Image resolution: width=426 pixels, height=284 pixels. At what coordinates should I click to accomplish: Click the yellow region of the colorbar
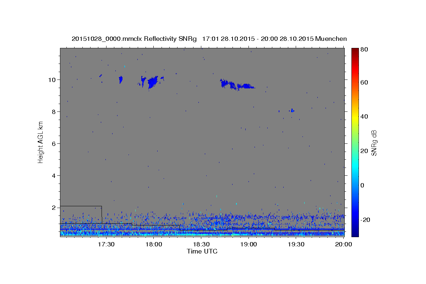click(x=355, y=116)
